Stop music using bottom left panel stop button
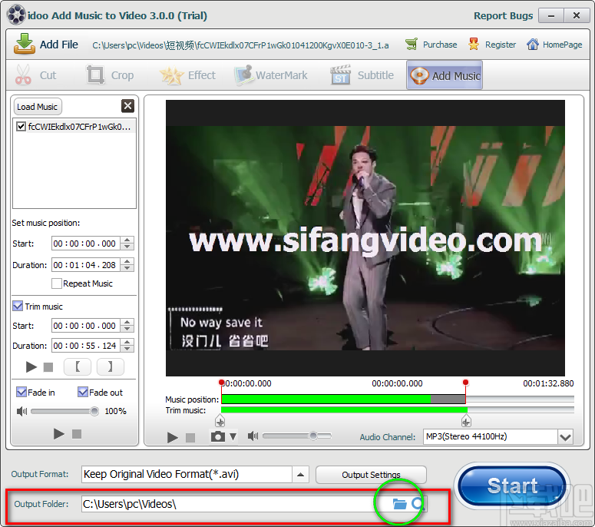This screenshot has width=595, height=527. tap(77, 433)
